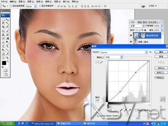Click the lock-all padlock icon in Layers

[145, 30]
